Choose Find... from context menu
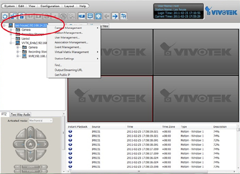 click(x=74, y=65)
